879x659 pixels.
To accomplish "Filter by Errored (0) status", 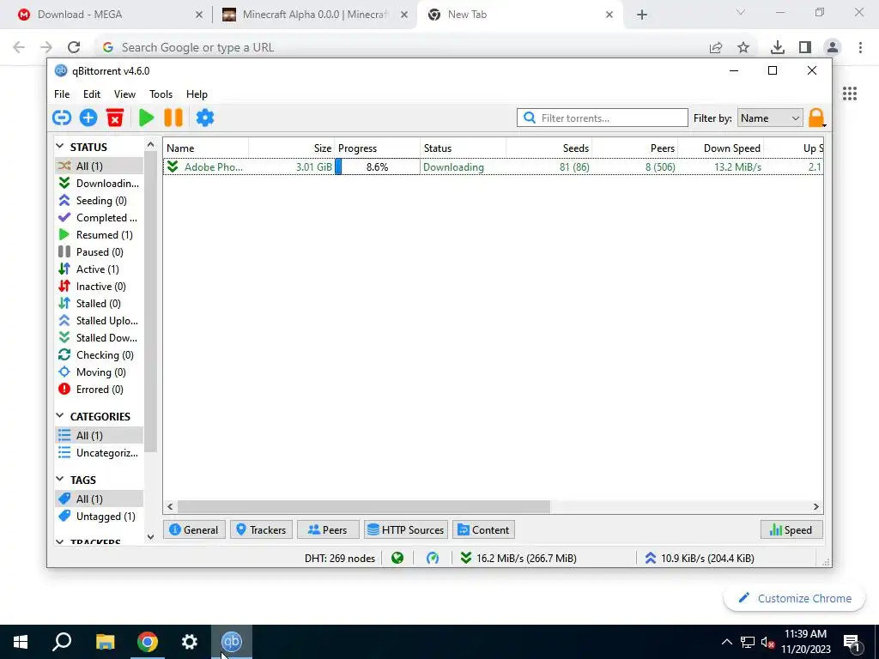I will point(100,390).
